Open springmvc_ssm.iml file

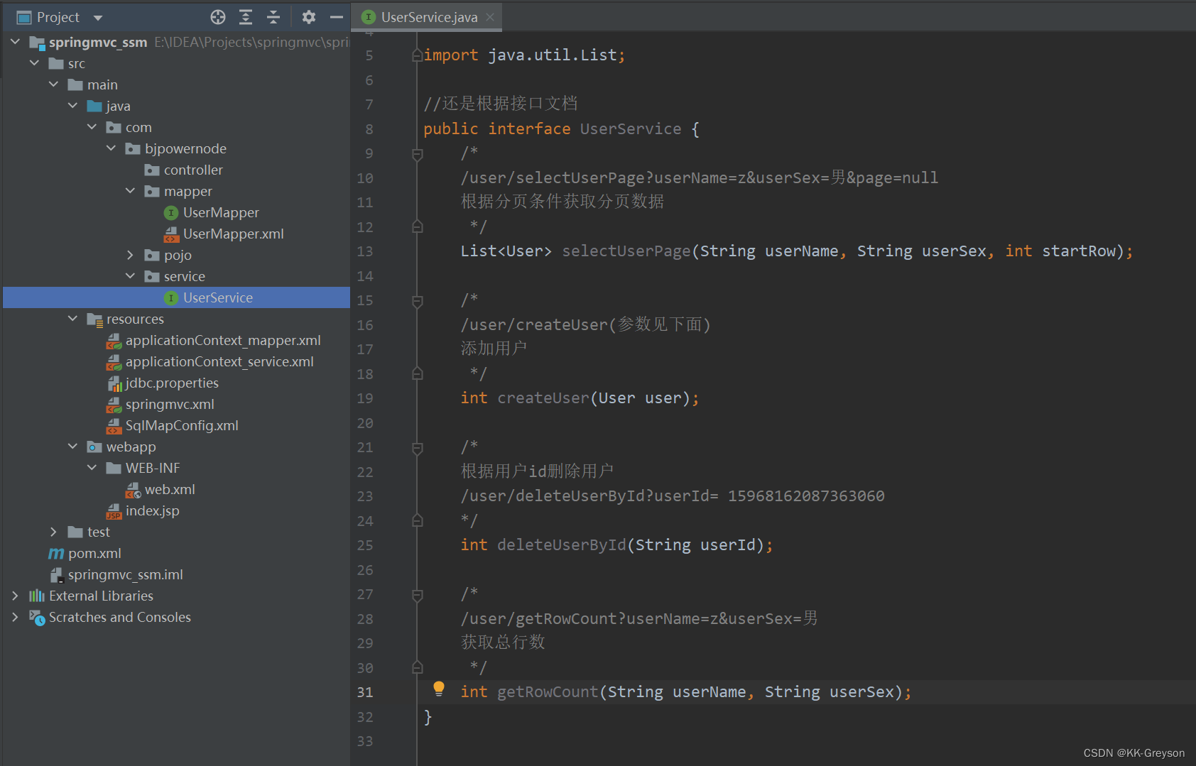(x=126, y=574)
